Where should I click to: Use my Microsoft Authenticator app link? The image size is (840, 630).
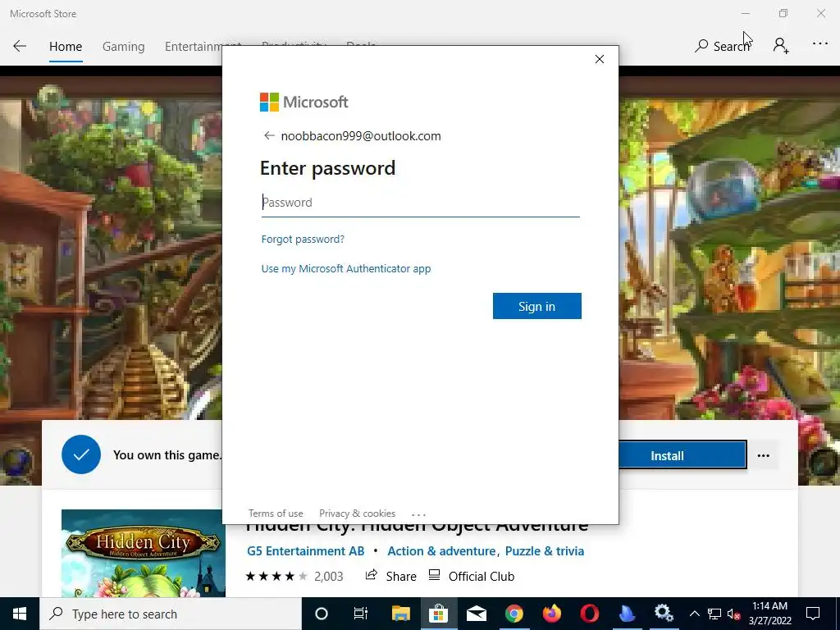pos(346,268)
